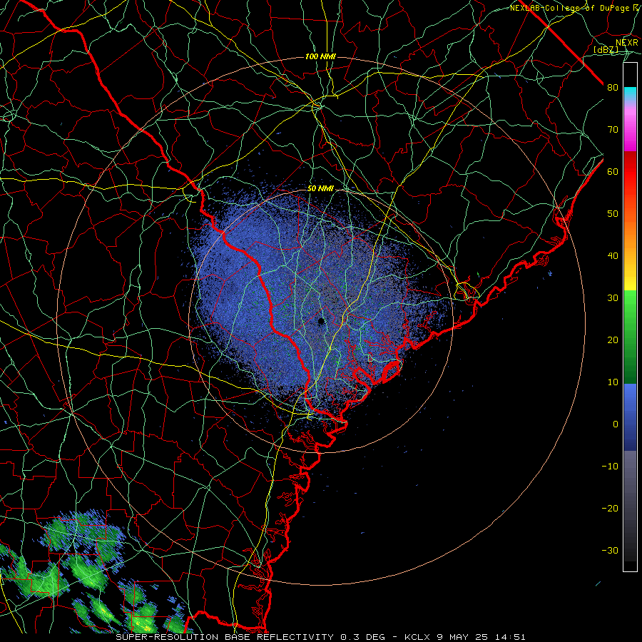Click the NEXR label above the color scale
Screen dimensions: 642x642
pos(627,43)
